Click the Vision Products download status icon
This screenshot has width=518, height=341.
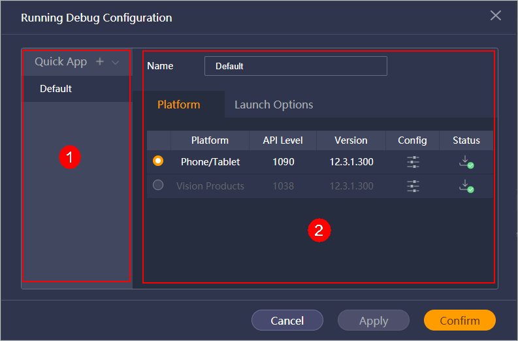coord(466,186)
